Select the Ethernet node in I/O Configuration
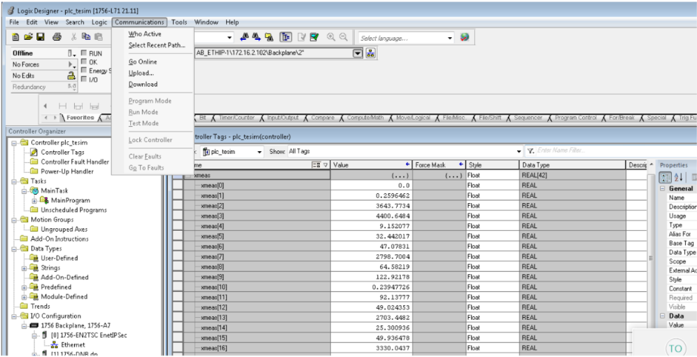The width and height of the screenshot is (697, 357). pos(73,344)
